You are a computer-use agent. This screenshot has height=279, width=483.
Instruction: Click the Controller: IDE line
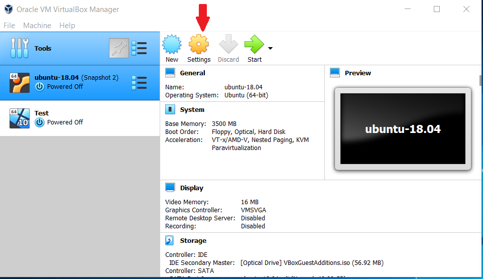click(x=186, y=255)
